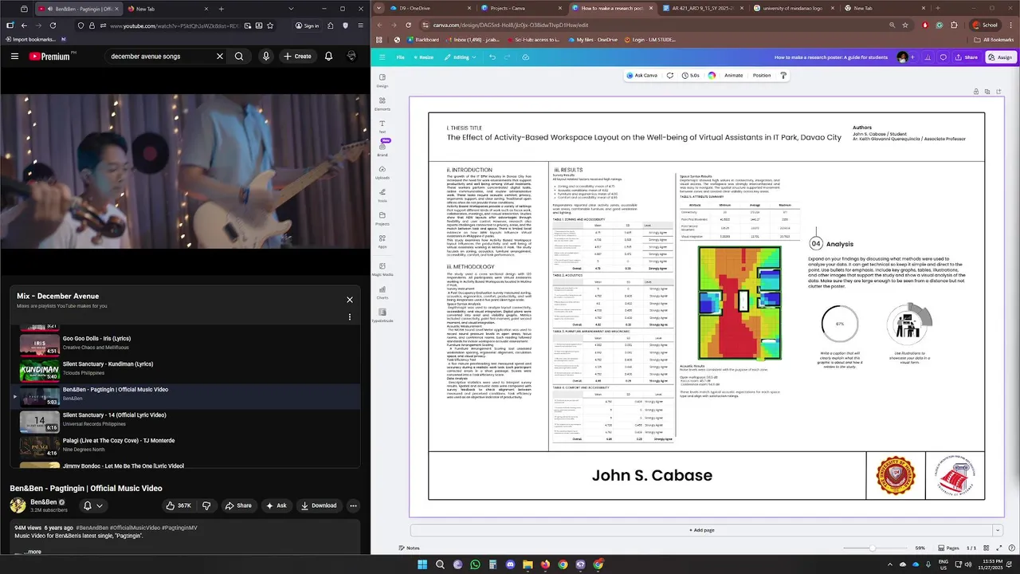
Task: Open playlist three-dot options menu
Action: (349, 316)
